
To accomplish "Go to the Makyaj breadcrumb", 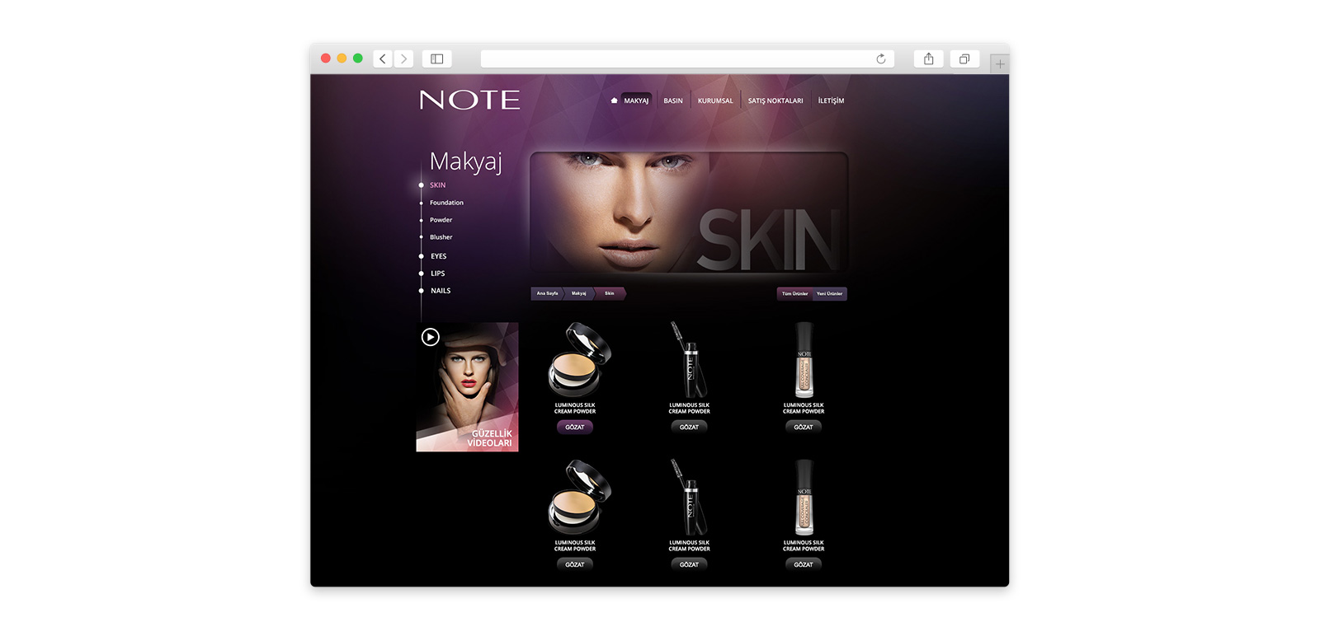I will (579, 293).
